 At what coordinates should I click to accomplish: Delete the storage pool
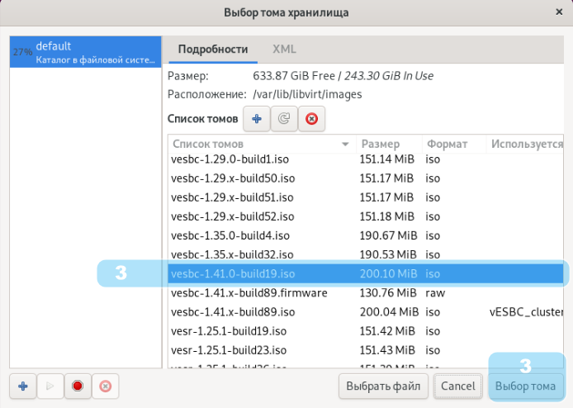pos(105,386)
